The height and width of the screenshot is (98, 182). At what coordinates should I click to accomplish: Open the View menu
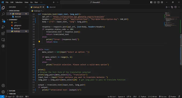tap(26, 2)
